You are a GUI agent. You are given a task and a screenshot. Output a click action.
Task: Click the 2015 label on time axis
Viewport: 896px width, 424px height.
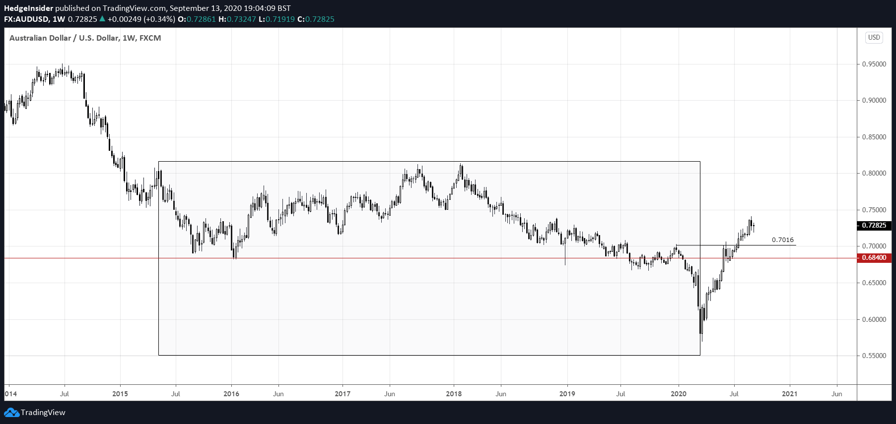pyautogui.click(x=120, y=394)
